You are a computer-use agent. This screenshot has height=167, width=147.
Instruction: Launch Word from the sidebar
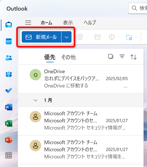9,107
